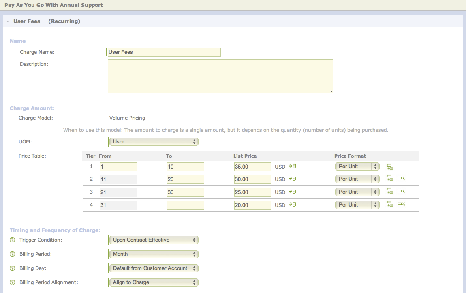Click Pay As You Go With Annual Support title
This screenshot has width=466, height=293.
(53, 5)
